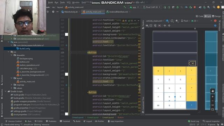This screenshot has width=224, height=126.
Task: Open the Terminal tool window
Action: 65,121
